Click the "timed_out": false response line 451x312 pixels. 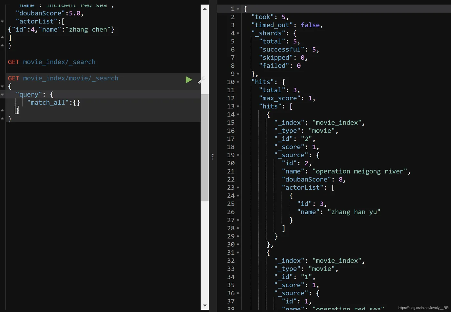287,25
